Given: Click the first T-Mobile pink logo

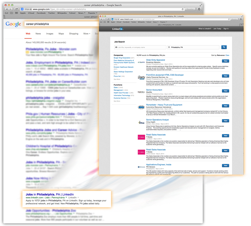Looking at the screenshot, I should click(x=141, y=137).
